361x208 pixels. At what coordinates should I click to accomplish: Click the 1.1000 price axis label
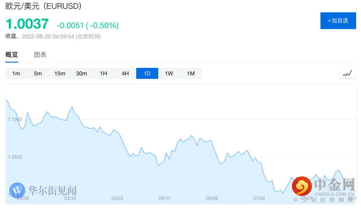click(15, 119)
